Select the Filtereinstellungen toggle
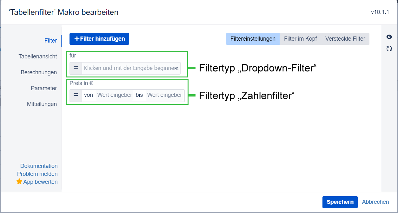This screenshot has height=213, width=398. (x=253, y=39)
